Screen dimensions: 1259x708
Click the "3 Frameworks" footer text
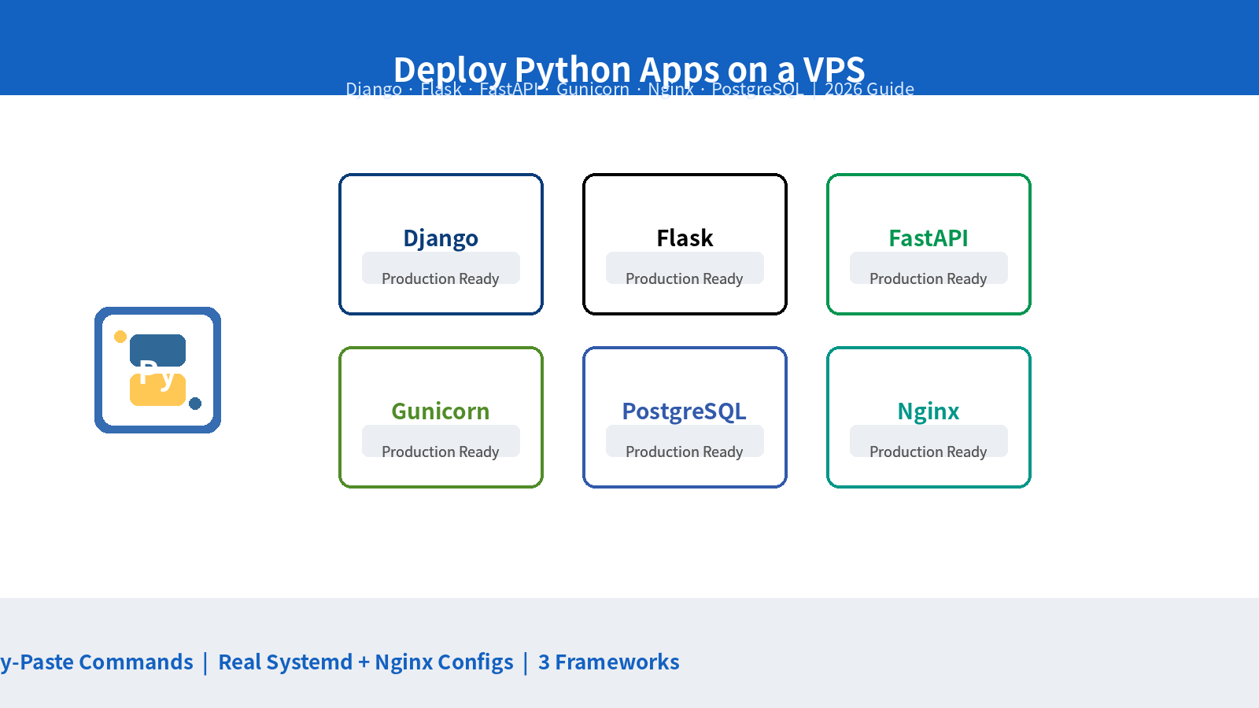(x=609, y=662)
